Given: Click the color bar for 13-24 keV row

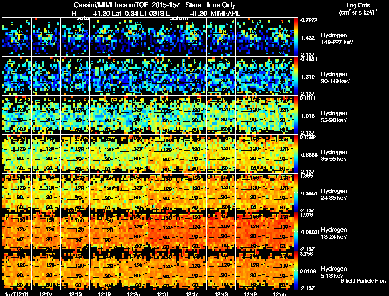Looking at the screenshot, I should pyautogui.click(x=296, y=231).
